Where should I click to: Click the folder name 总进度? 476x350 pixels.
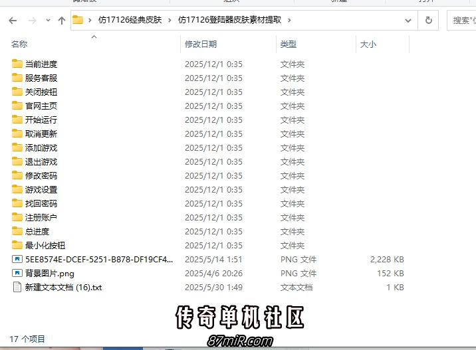(x=37, y=231)
